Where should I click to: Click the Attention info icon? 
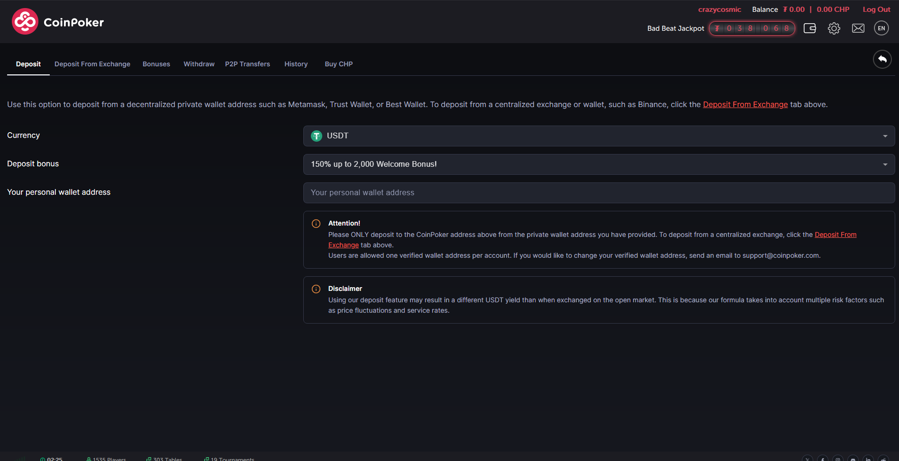point(316,224)
